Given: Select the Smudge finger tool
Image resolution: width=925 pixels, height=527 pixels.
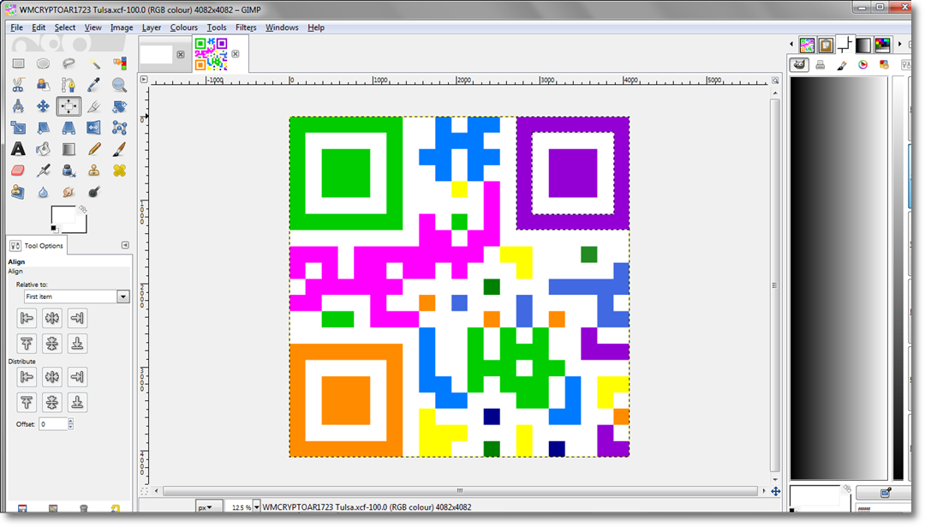Looking at the screenshot, I should click(69, 192).
